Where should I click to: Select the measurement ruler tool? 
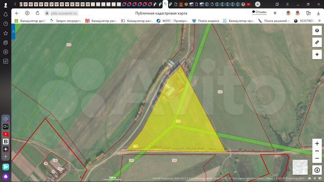[317, 42]
